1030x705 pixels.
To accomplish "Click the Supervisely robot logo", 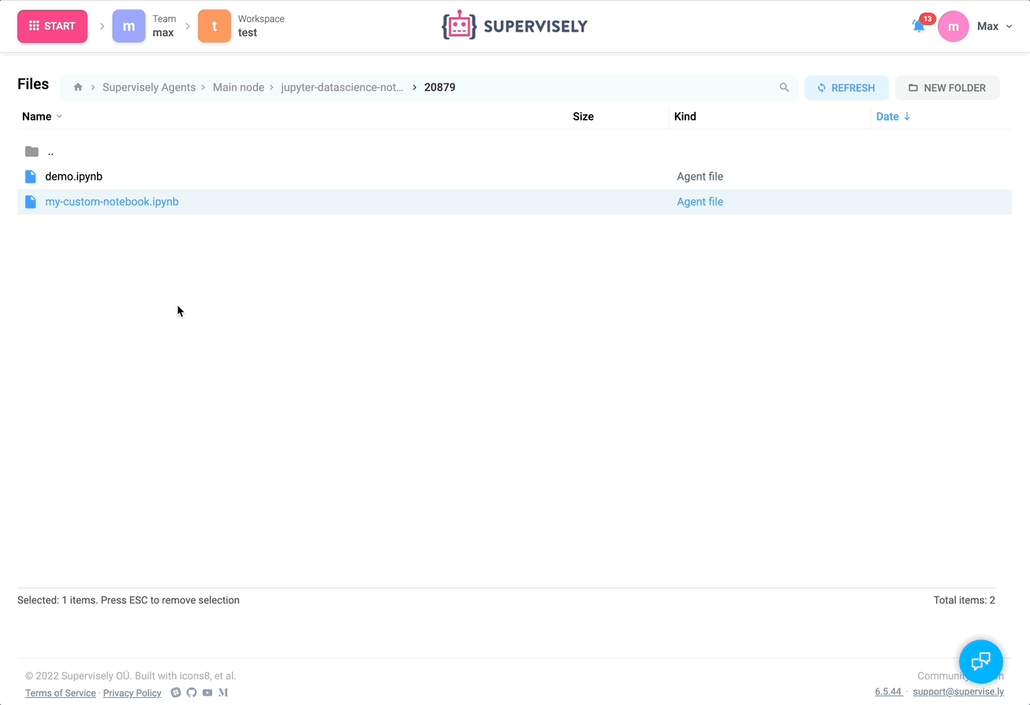I will [x=458, y=24].
